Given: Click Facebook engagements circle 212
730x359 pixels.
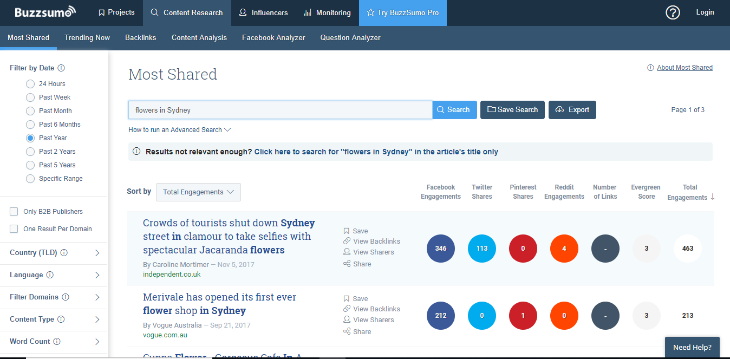Looking at the screenshot, I should pyautogui.click(x=441, y=316).
